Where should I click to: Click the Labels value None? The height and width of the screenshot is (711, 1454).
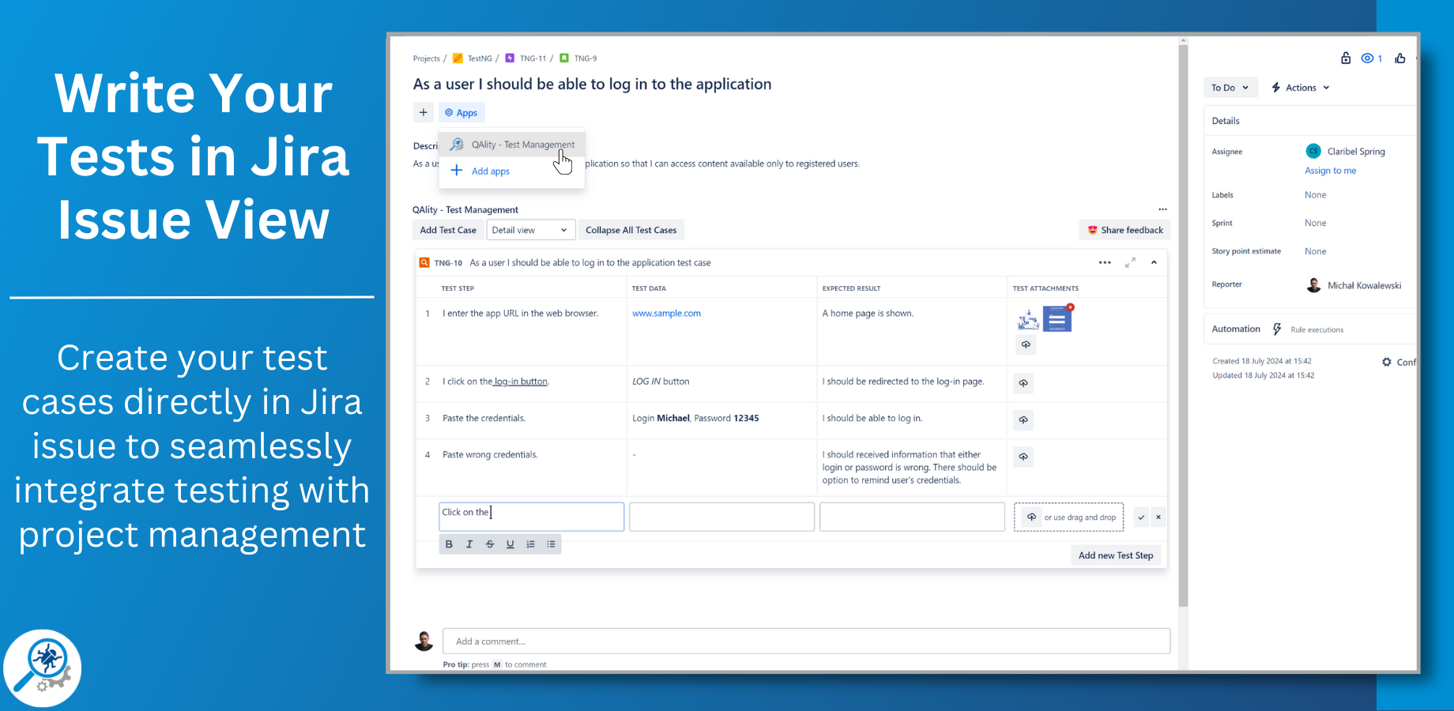click(x=1315, y=195)
